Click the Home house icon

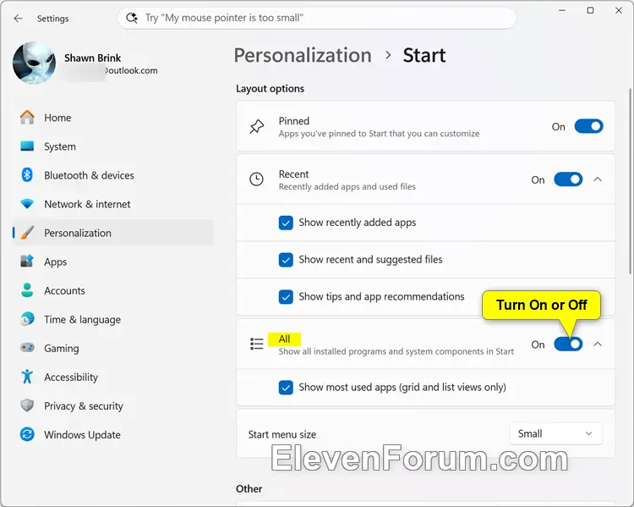click(27, 118)
